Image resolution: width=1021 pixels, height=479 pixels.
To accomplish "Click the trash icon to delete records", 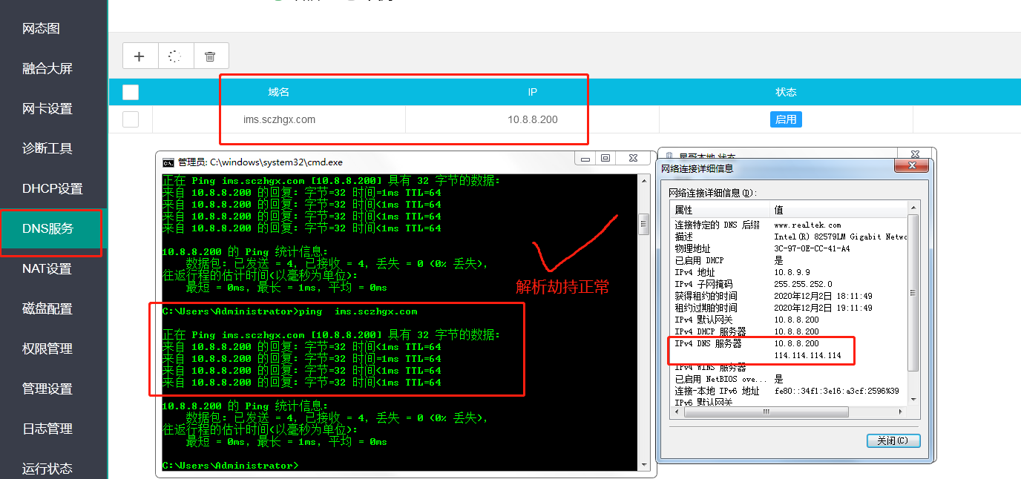I will (x=211, y=56).
